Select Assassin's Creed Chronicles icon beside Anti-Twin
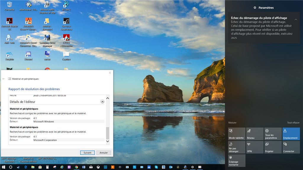 (28, 41)
